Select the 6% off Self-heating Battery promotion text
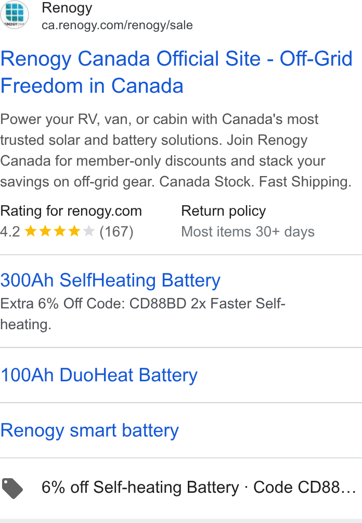 pyautogui.click(x=140, y=487)
